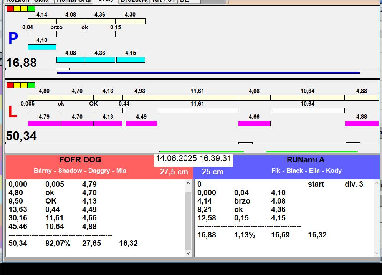Screen dimensions: 382x275
Task: Select the magenta 4,49 run bar
Action: click(x=141, y=123)
